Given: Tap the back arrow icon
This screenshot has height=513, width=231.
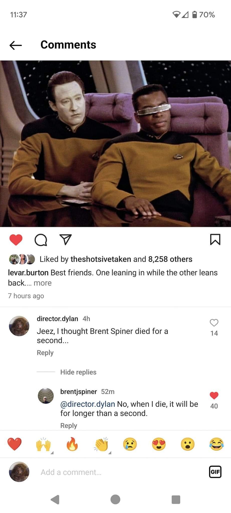Looking at the screenshot, I should pos(16,45).
